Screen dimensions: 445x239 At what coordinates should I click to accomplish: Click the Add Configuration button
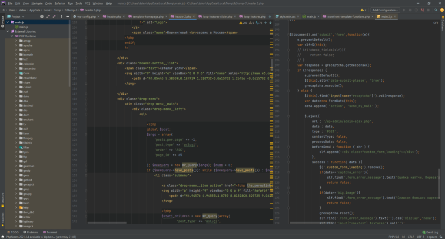(x=385, y=10)
